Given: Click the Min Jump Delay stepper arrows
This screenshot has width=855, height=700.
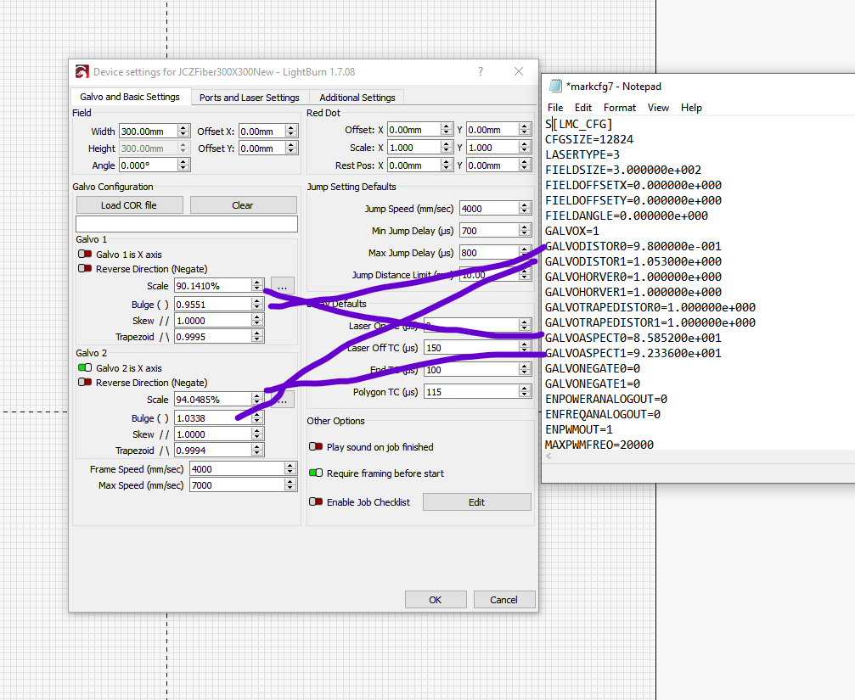Looking at the screenshot, I should coord(525,231).
